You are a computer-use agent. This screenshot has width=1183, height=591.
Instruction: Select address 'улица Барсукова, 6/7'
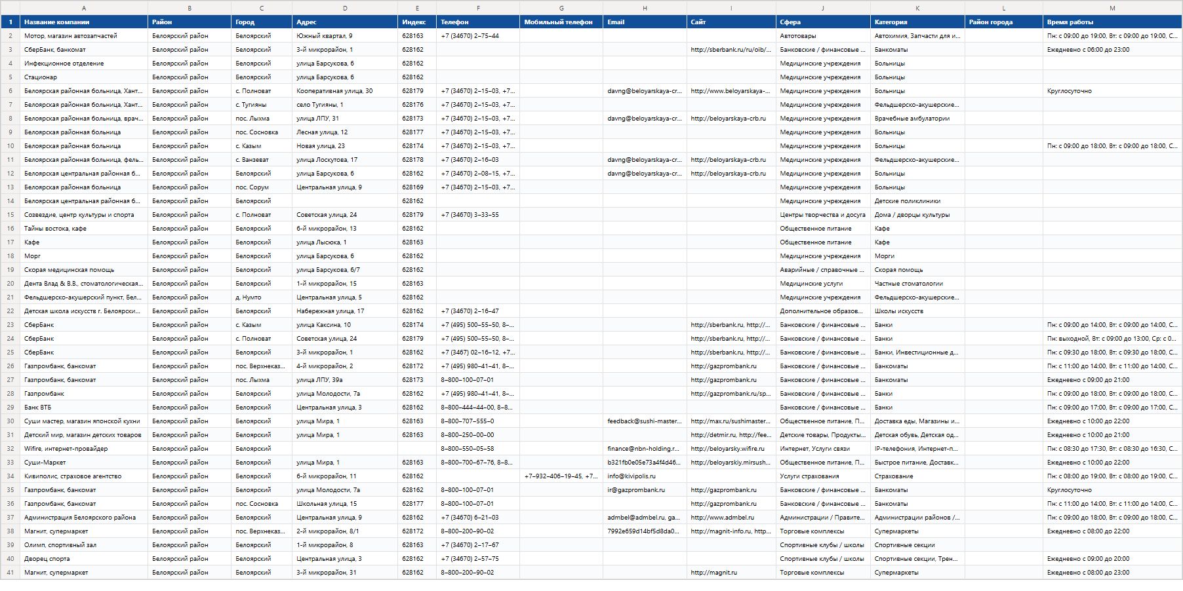click(345, 270)
